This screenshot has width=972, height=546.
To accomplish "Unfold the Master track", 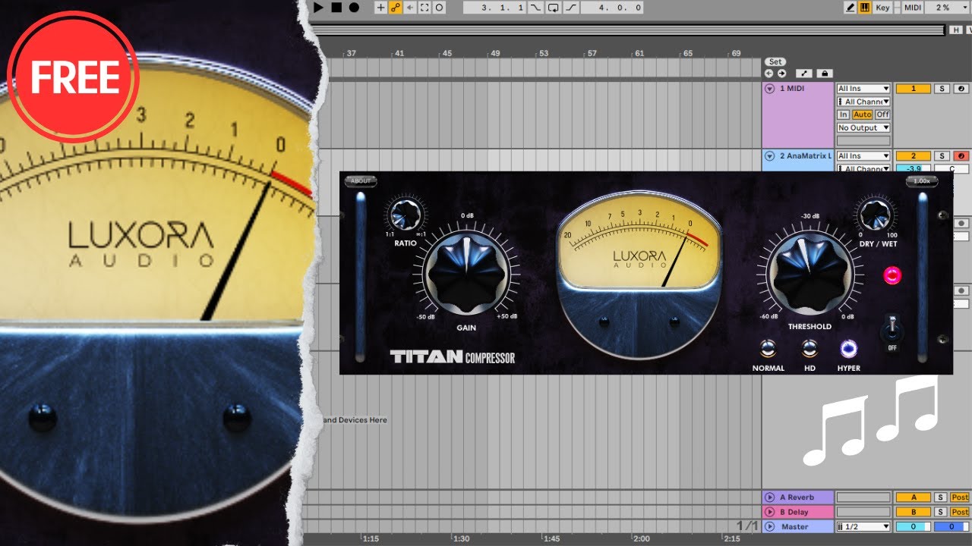I will pos(769,526).
